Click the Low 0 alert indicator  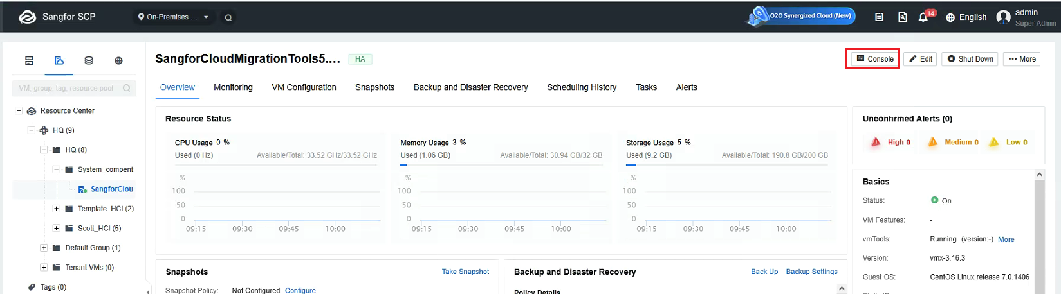pos(1008,142)
